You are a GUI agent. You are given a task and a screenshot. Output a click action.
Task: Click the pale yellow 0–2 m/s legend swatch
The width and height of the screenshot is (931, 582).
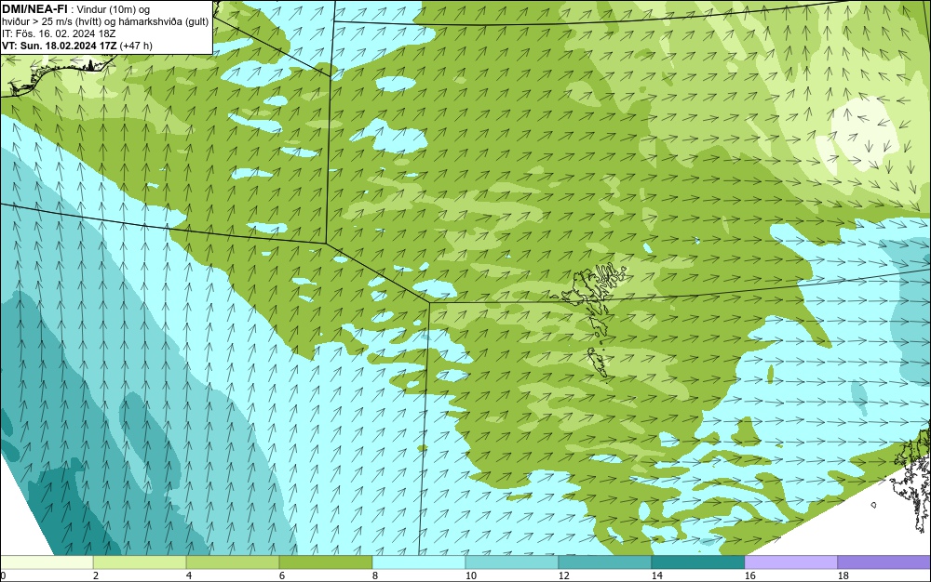click(47, 562)
